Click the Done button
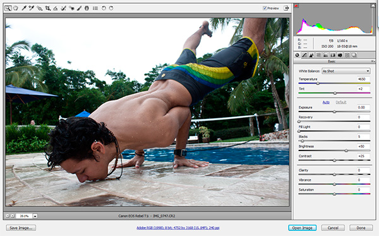This screenshot has width=379, height=236. (361, 228)
